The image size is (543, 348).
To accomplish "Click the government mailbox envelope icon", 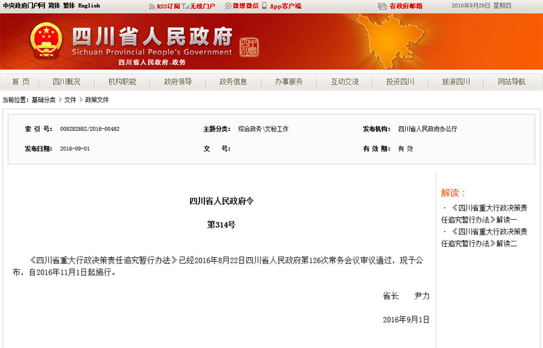I will (x=382, y=6).
